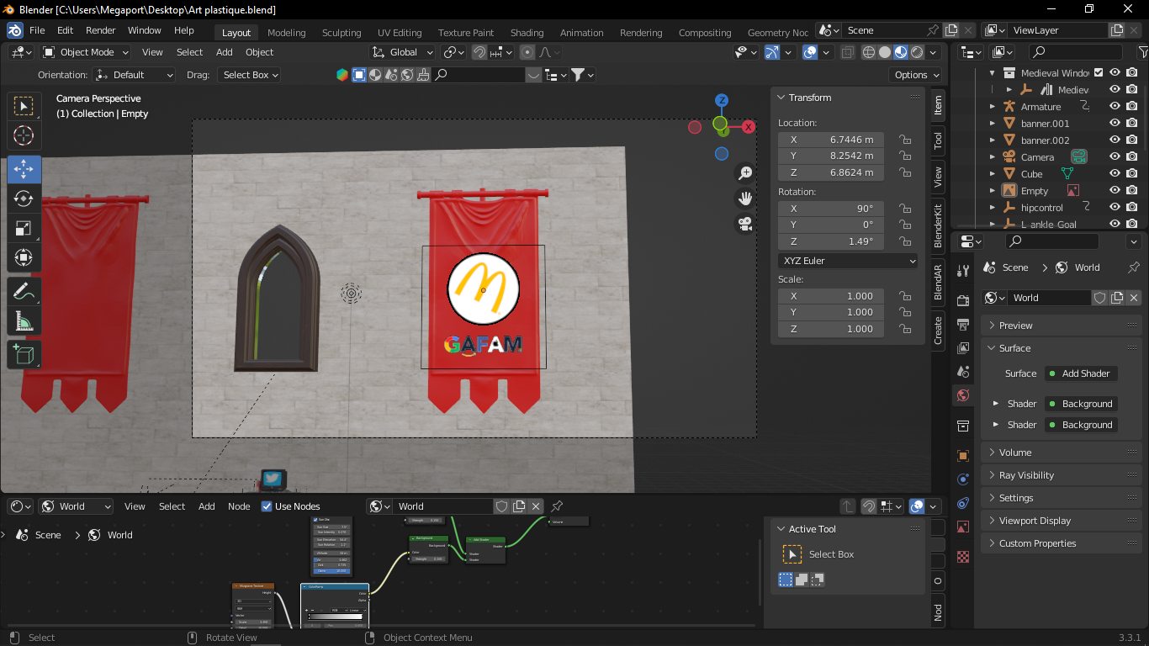This screenshot has height=646, width=1149.
Task: Hide the Armature in the viewport
Action: [1115, 106]
